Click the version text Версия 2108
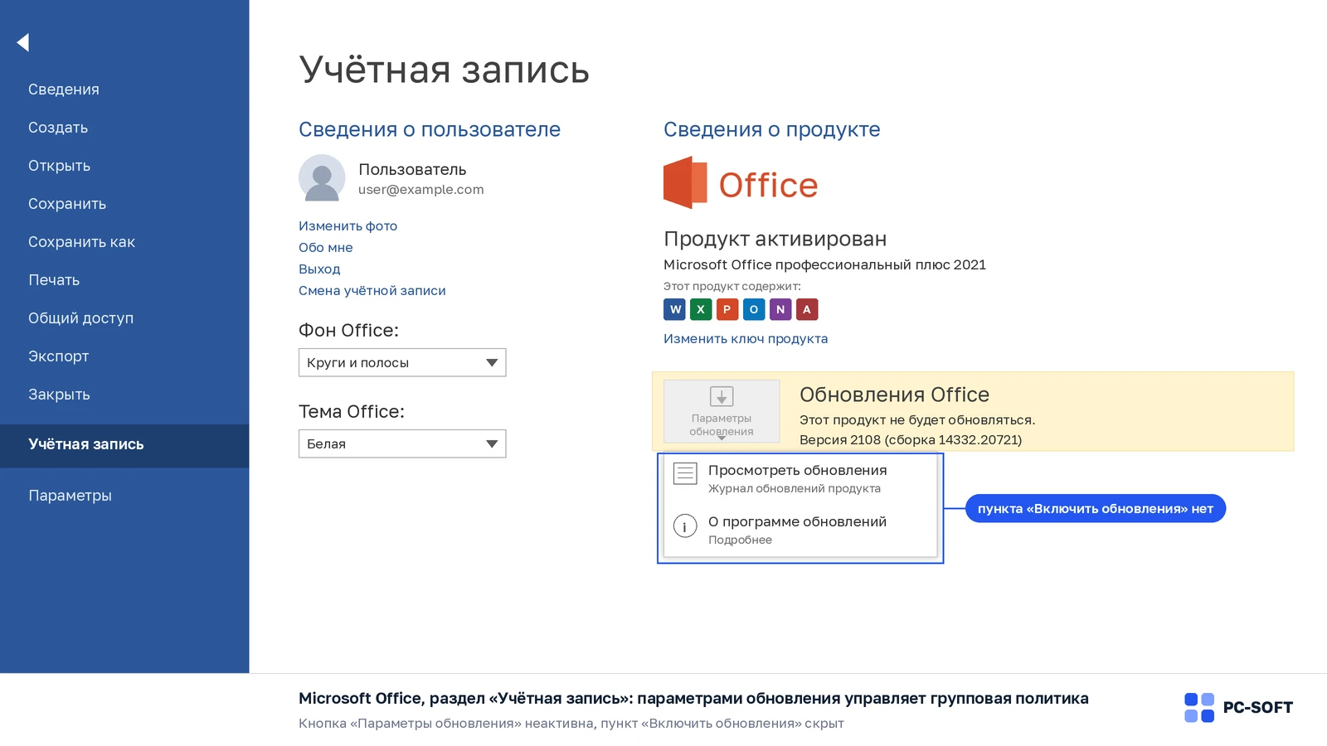This screenshot has height=746, width=1327. point(911,440)
